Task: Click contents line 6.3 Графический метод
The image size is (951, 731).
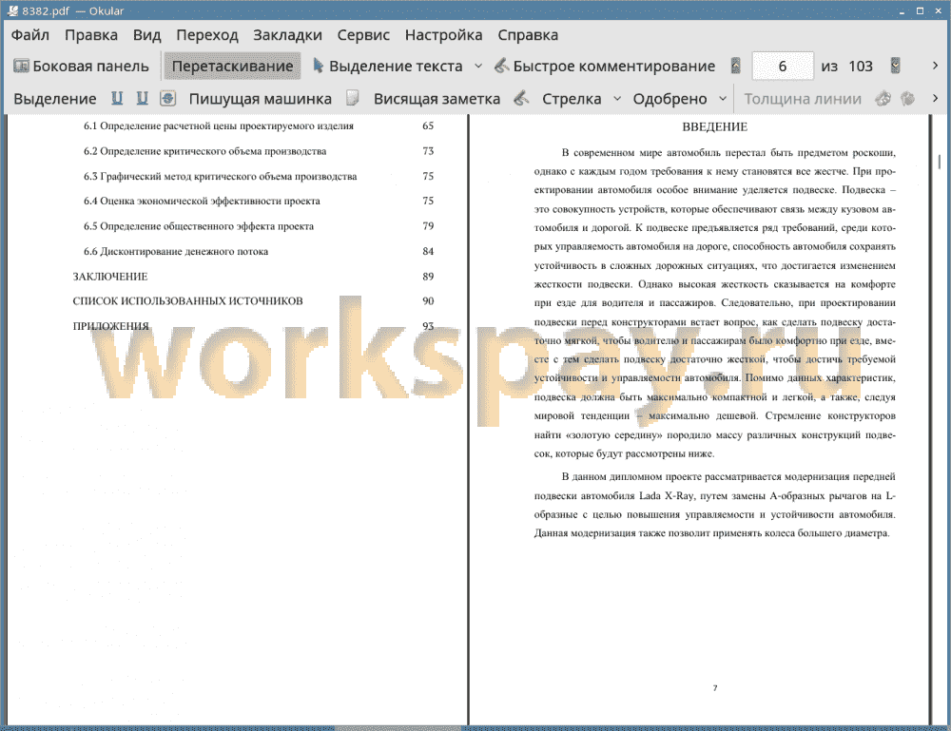Action: click(221, 177)
